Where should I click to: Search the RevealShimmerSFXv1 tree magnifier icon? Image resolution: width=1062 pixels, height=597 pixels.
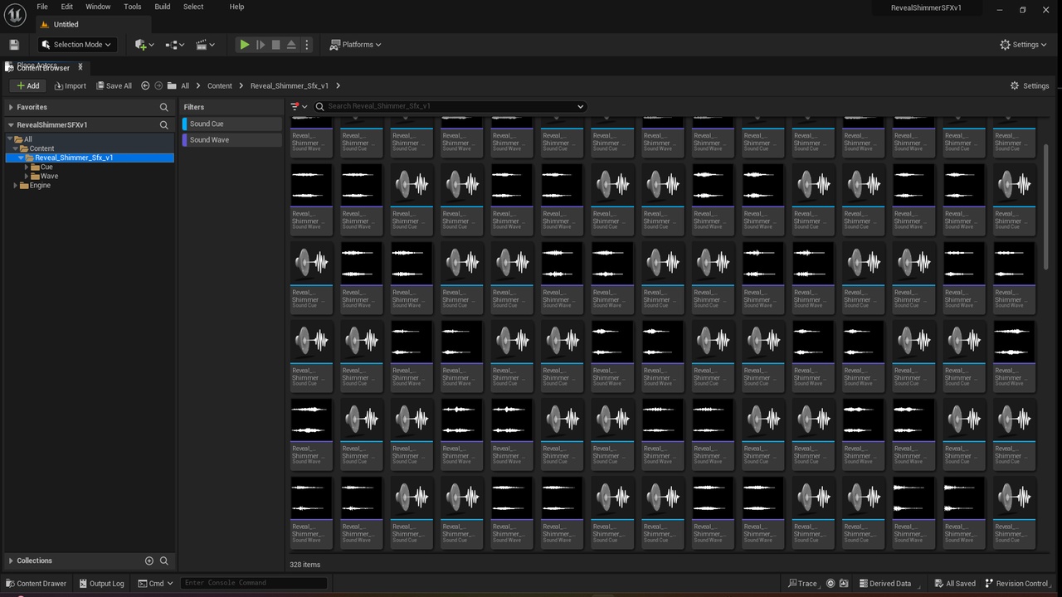(x=164, y=125)
